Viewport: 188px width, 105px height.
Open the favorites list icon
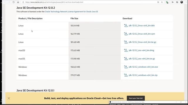click(172, 2)
